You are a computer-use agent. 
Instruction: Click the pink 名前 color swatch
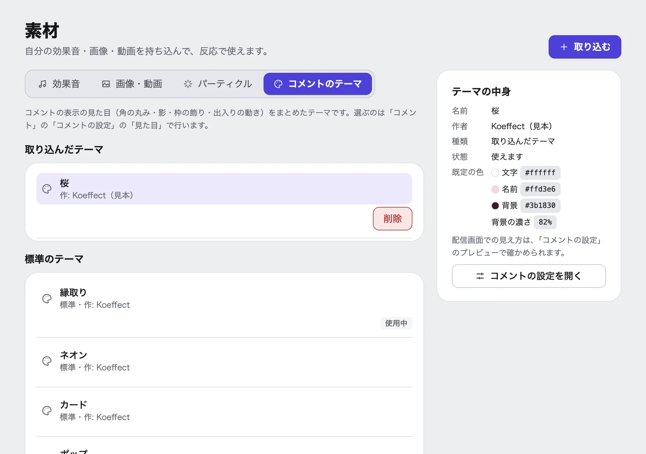click(495, 189)
